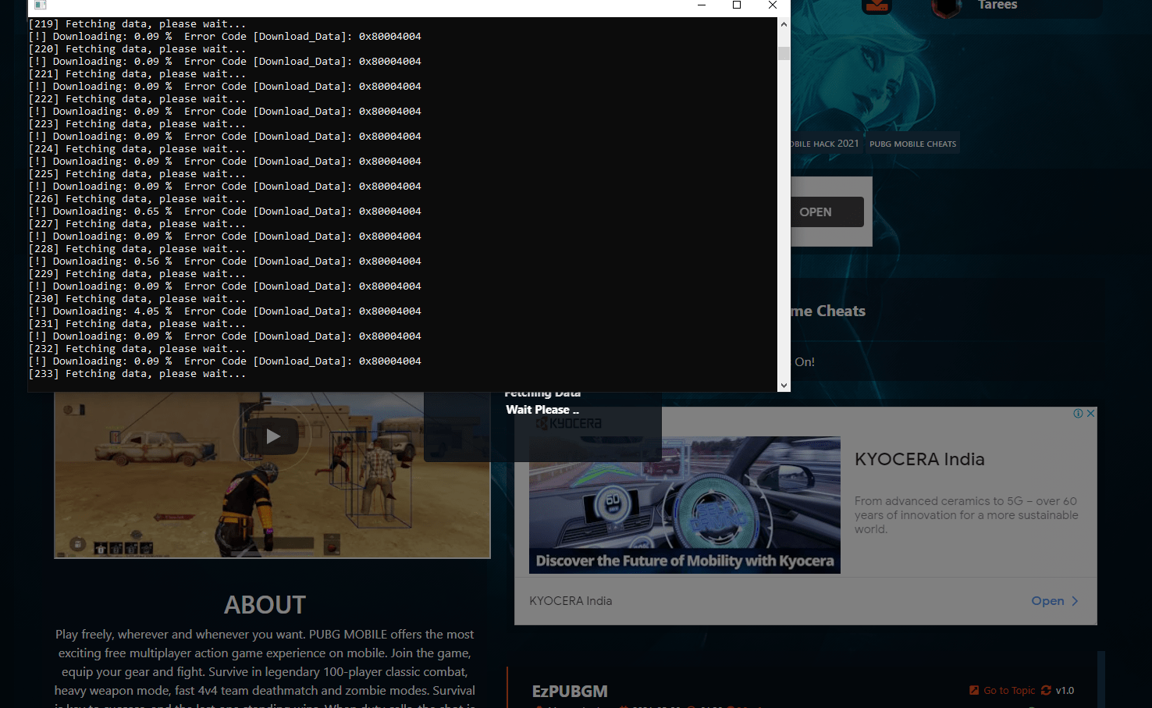Close the console window
The image size is (1152, 708).
[x=772, y=5]
